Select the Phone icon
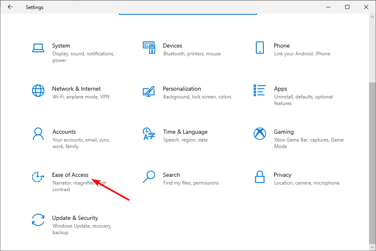The image size is (376, 251). point(259,48)
